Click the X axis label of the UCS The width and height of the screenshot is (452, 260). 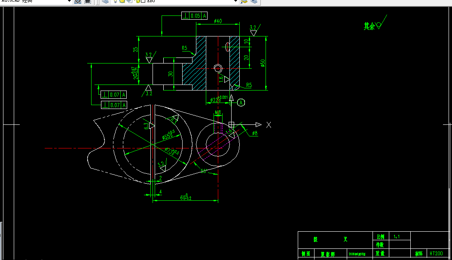[269, 125]
